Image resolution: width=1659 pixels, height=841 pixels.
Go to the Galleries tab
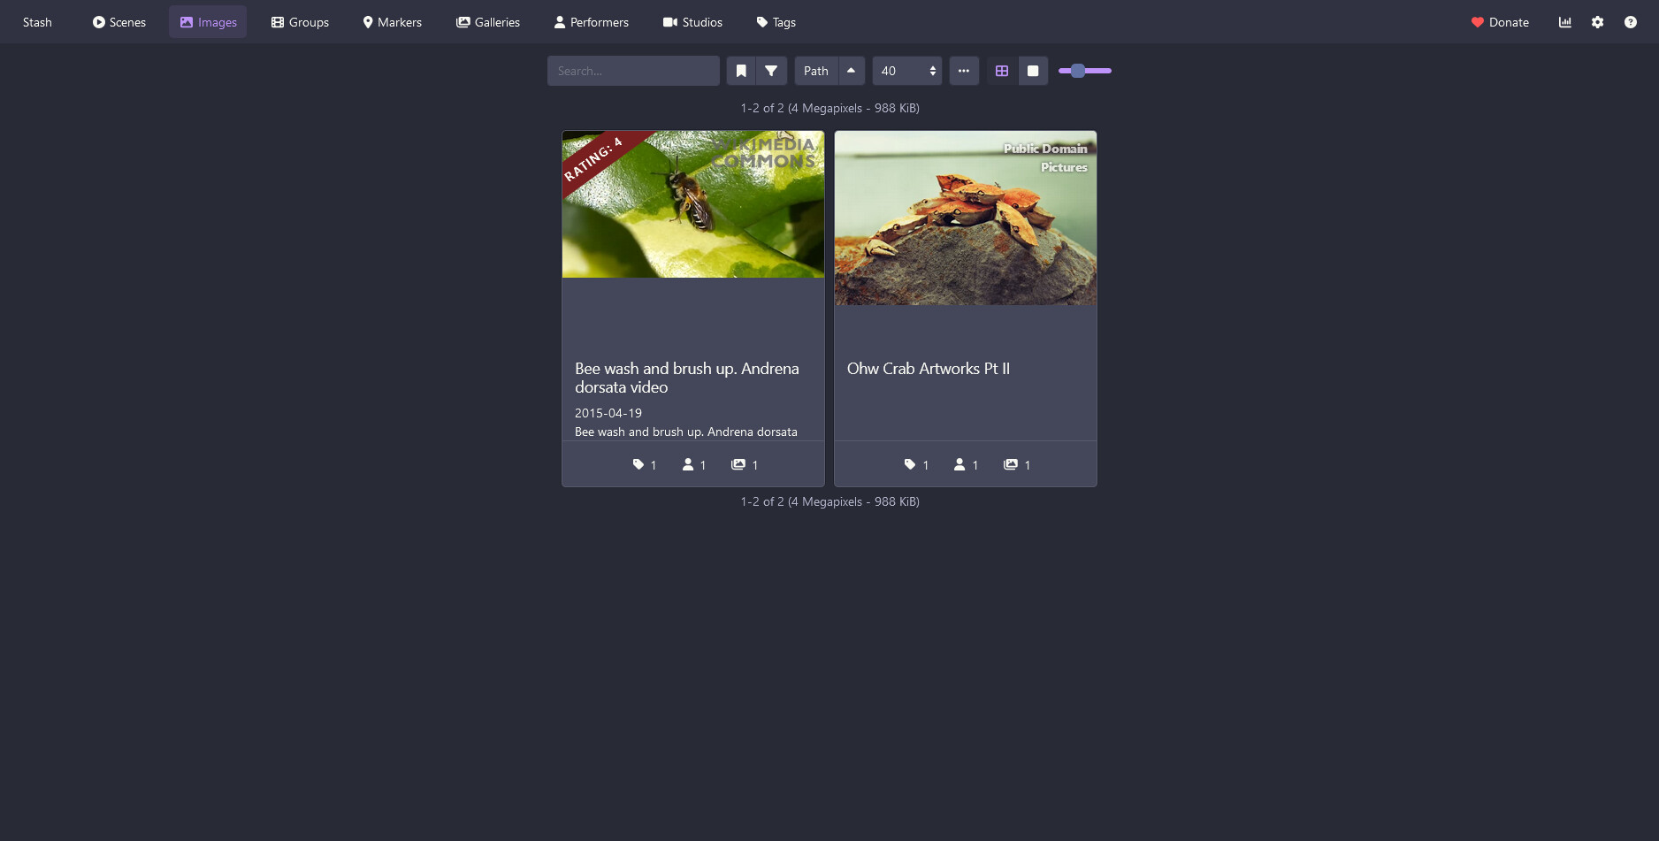pyautogui.click(x=488, y=22)
